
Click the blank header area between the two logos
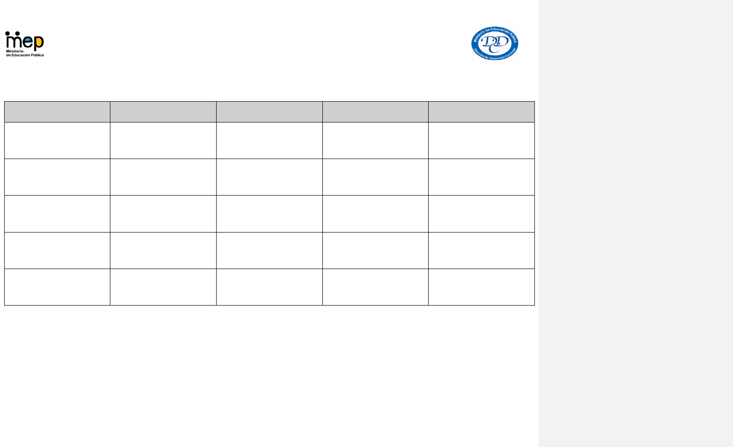click(257, 44)
